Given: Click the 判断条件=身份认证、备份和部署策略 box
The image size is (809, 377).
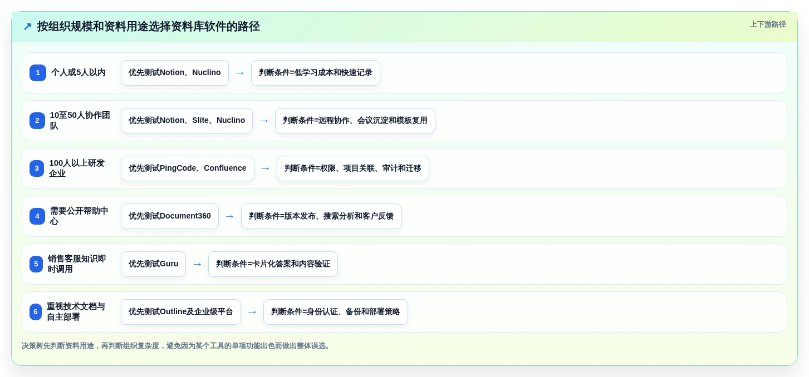Looking at the screenshot, I should [x=336, y=312].
